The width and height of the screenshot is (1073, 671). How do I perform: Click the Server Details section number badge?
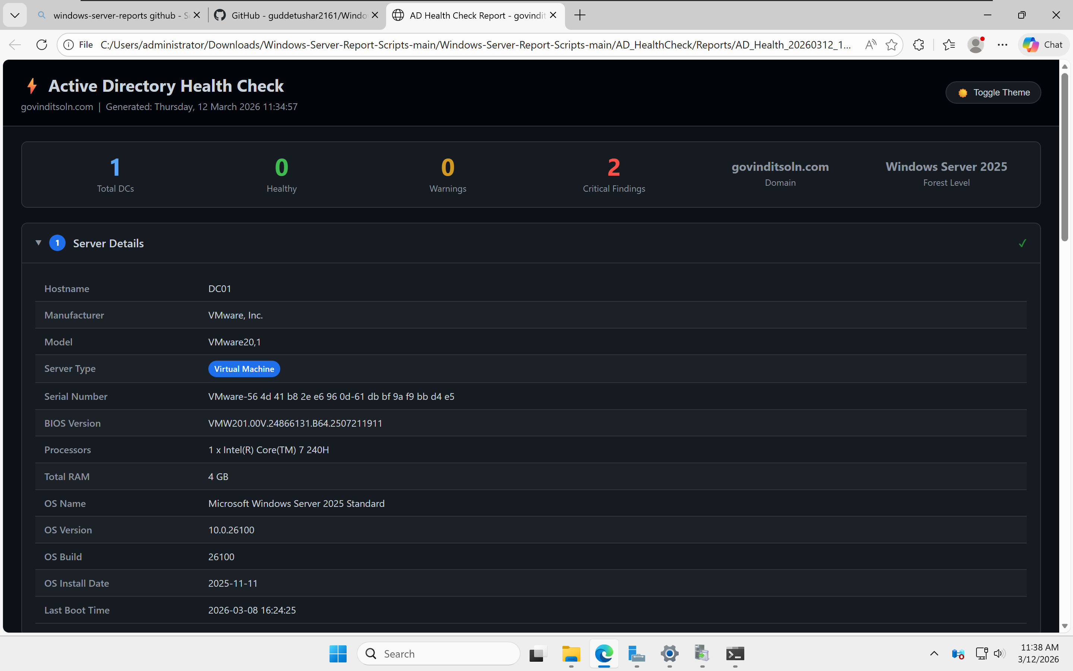pyautogui.click(x=57, y=243)
